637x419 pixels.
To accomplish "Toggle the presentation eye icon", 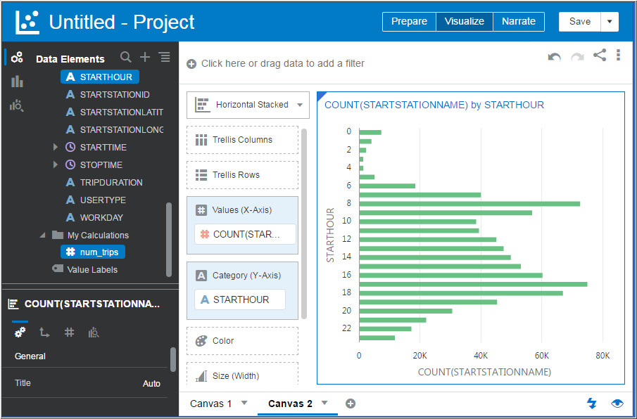I will [617, 403].
